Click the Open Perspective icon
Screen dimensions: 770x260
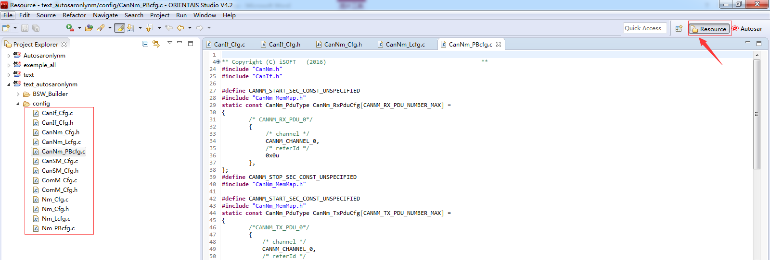pos(679,29)
